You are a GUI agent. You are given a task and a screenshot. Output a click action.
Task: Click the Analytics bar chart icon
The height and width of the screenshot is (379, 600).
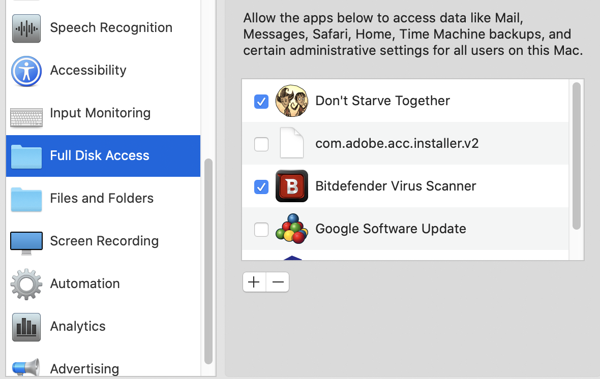pyautogui.click(x=26, y=327)
